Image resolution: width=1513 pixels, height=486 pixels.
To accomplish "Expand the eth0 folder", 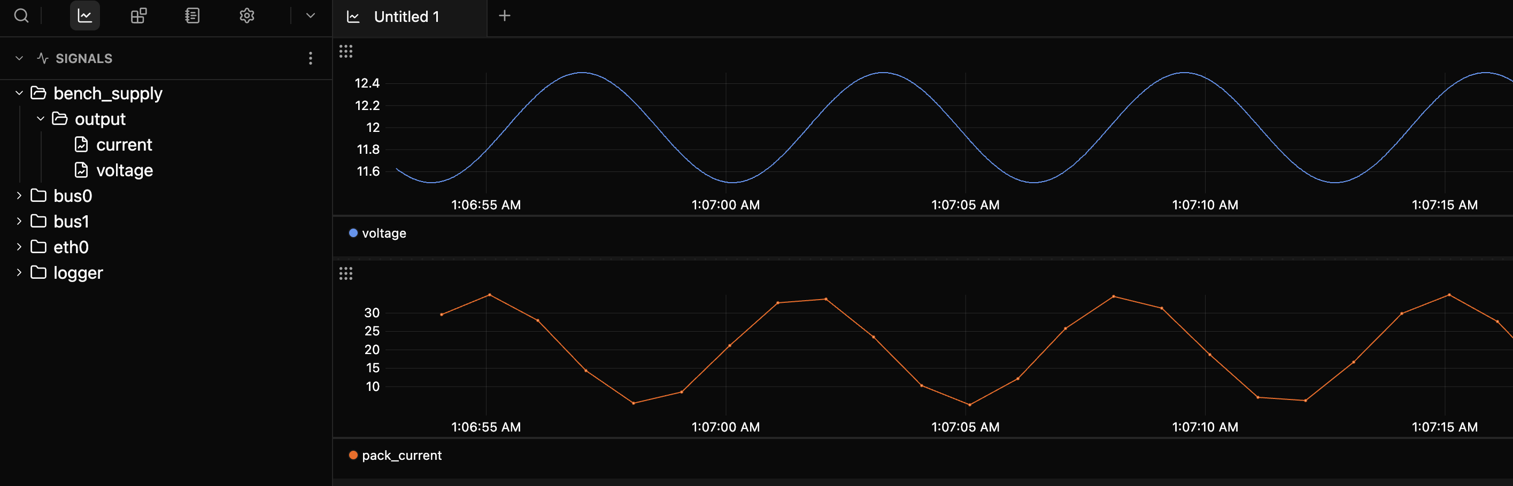I will (19, 247).
